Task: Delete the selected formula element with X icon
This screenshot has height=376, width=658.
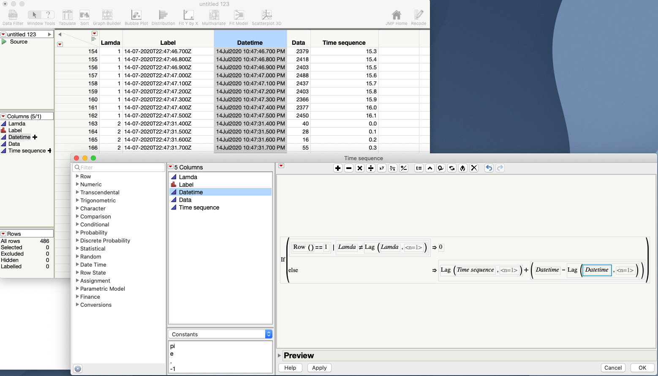Action: [473, 168]
